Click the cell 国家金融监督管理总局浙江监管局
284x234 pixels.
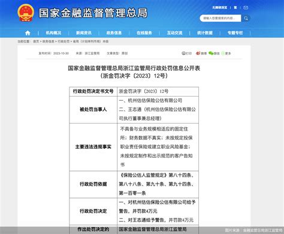[153, 229]
